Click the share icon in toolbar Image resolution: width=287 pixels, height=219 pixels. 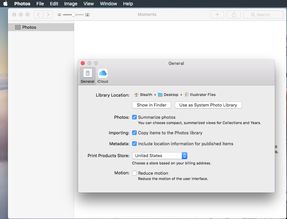coord(234,15)
